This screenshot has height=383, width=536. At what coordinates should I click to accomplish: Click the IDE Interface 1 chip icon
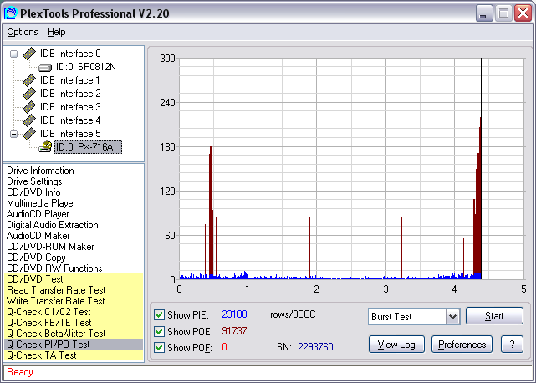29,80
